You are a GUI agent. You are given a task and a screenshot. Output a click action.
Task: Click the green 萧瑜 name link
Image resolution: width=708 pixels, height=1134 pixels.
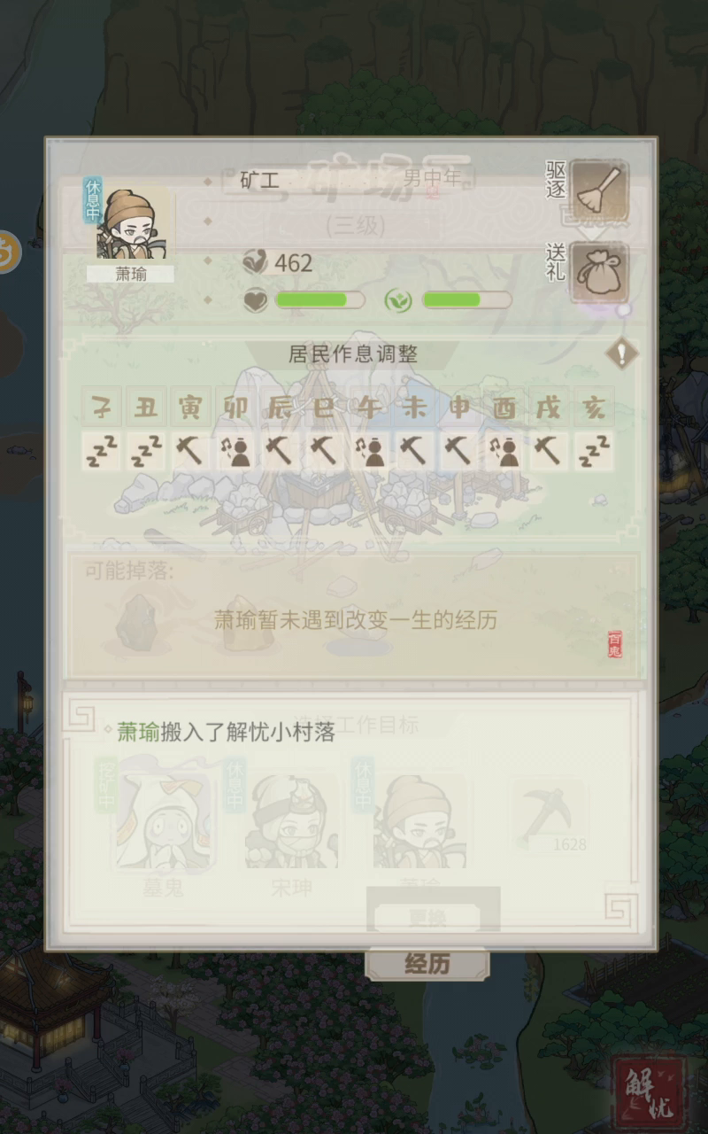(x=138, y=733)
